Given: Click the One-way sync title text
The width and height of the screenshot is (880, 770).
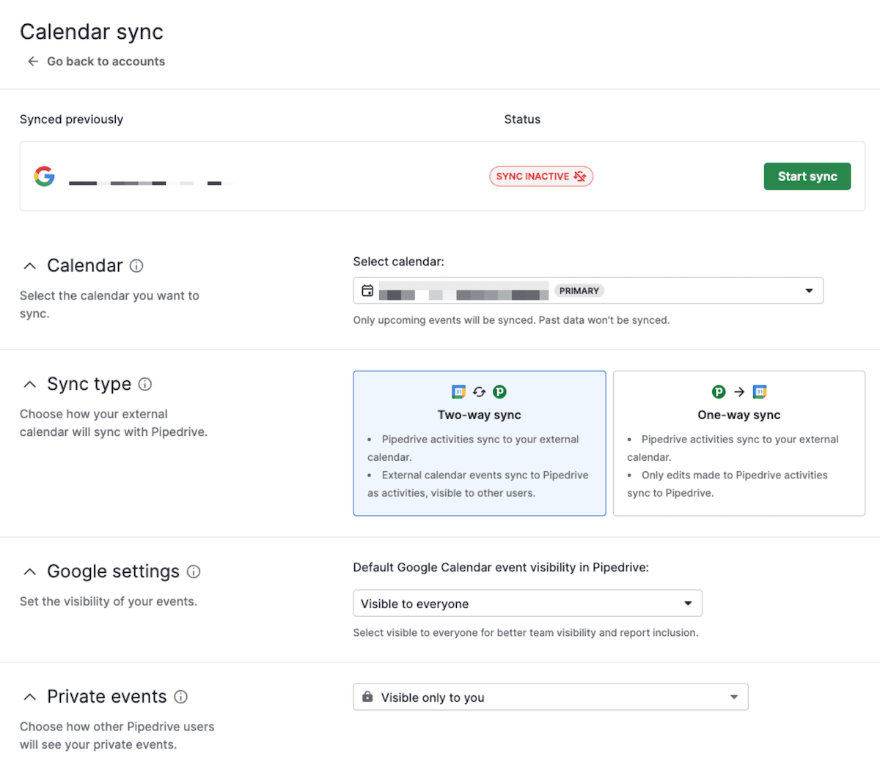Looking at the screenshot, I should 739,415.
